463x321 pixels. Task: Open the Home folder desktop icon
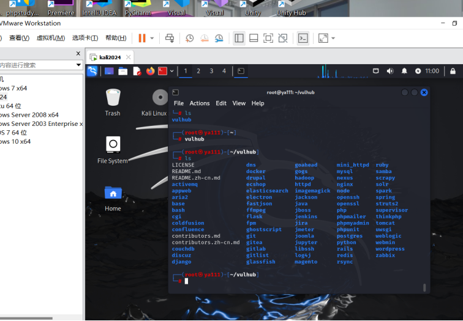[113, 198]
